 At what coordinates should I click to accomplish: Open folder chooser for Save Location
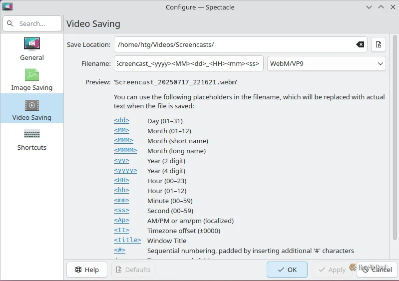[379, 45]
